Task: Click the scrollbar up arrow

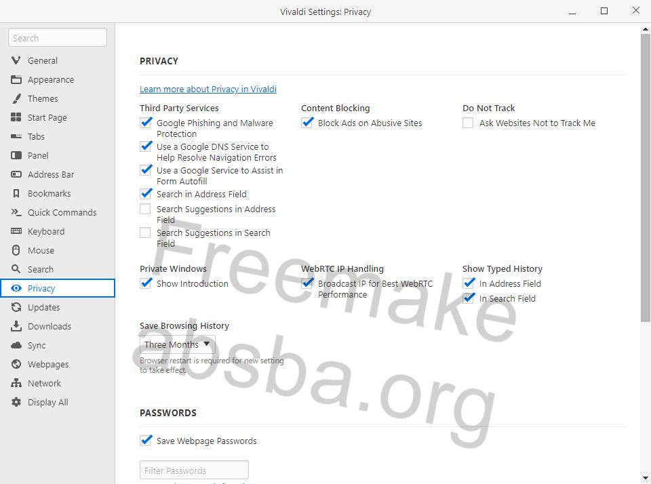Action: click(x=645, y=29)
